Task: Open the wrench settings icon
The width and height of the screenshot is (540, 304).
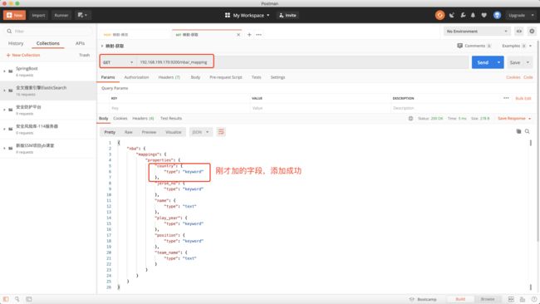Action: pos(463,15)
